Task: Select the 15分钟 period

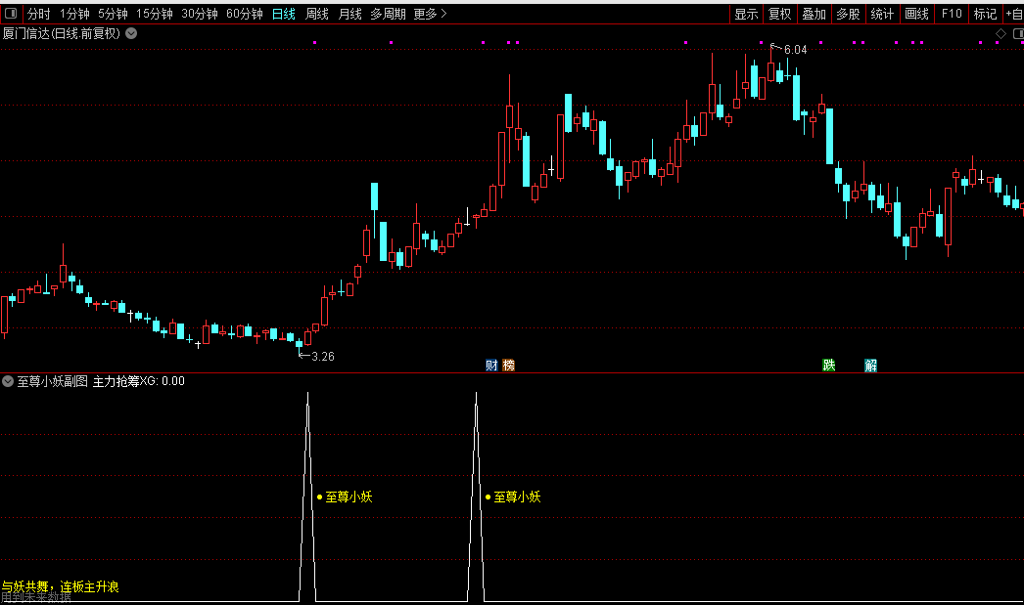Action: click(154, 14)
